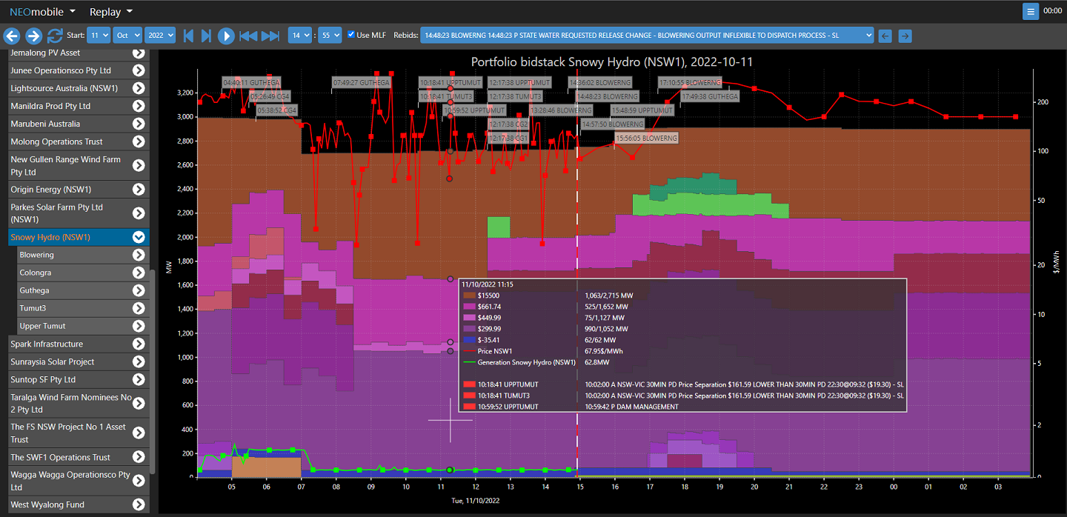Expand Parkes Solar Farm Pty Ltd arrow
The width and height of the screenshot is (1067, 517).
pyautogui.click(x=139, y=213)
